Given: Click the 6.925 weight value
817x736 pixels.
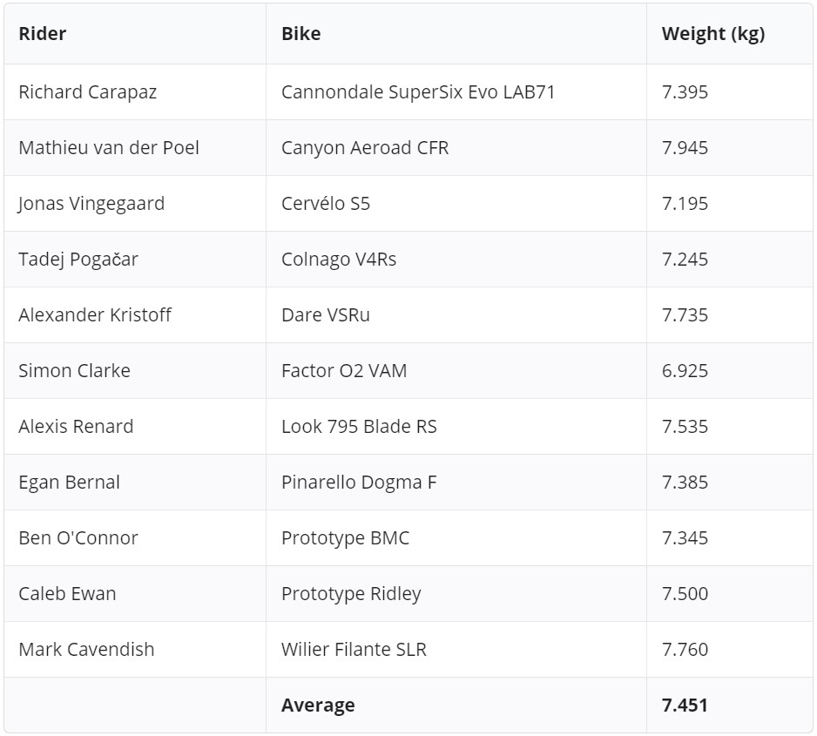Looking at the screenshot, I should tap(685, 371).
